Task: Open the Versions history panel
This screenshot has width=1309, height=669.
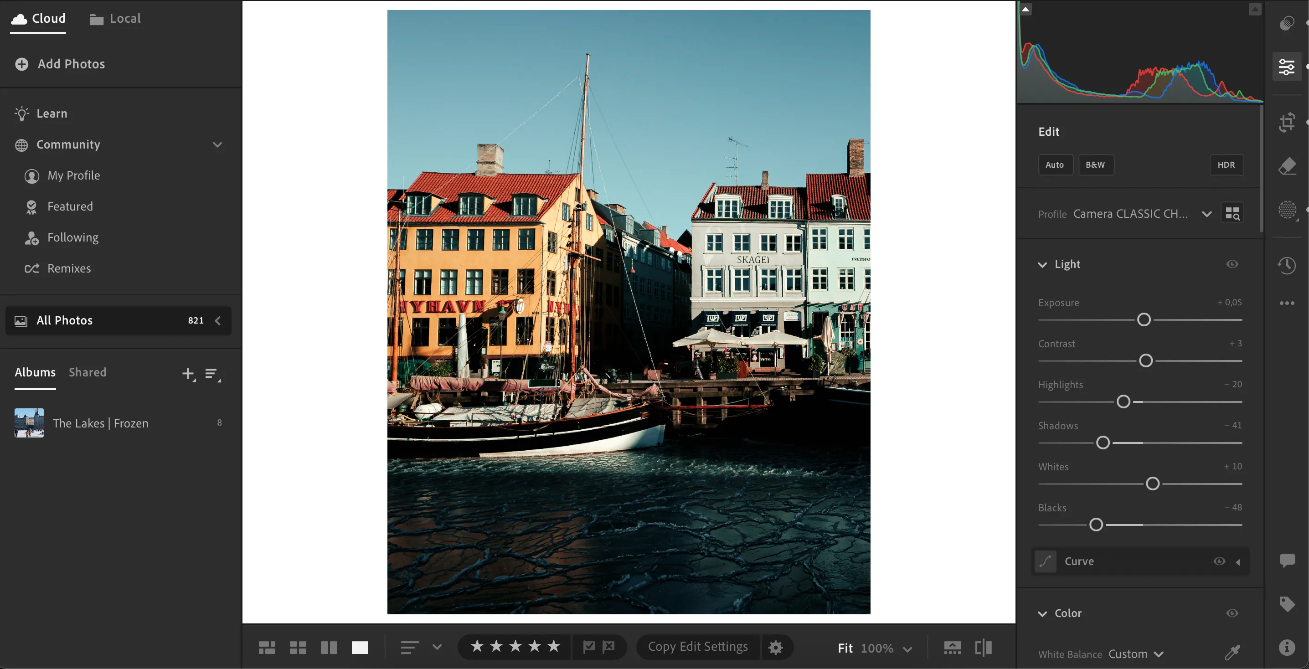Action: tap(1287, 265)
